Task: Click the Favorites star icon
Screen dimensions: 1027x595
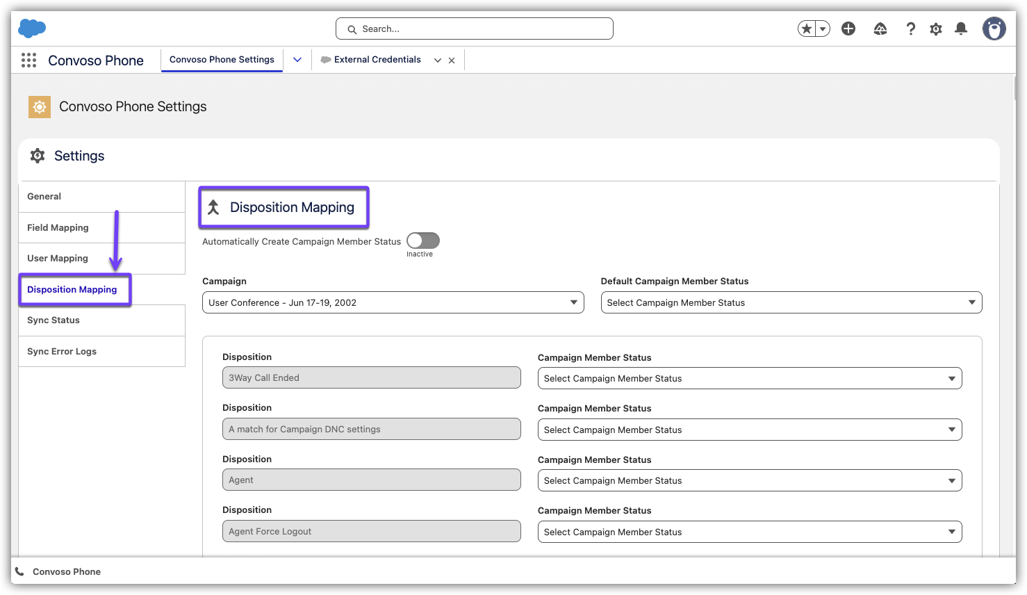Action: pyautogui.click(x=806, y=28)
